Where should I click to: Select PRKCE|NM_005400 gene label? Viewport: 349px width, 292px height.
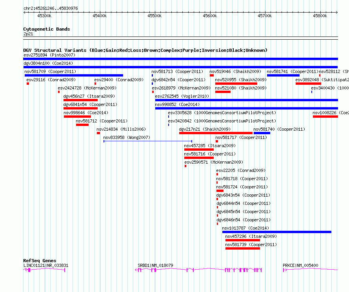tap(300, 265)
